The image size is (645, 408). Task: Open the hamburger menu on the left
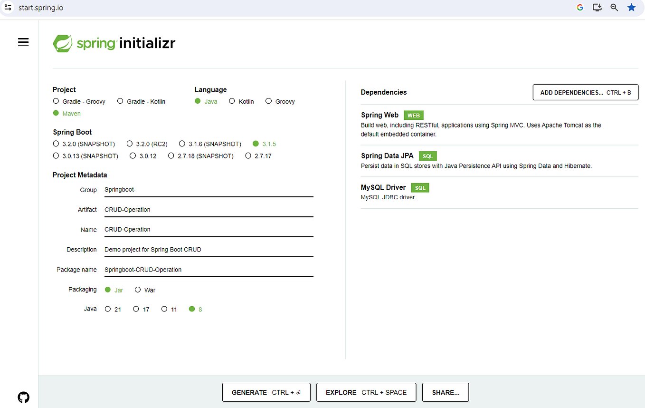coord(23,42)
